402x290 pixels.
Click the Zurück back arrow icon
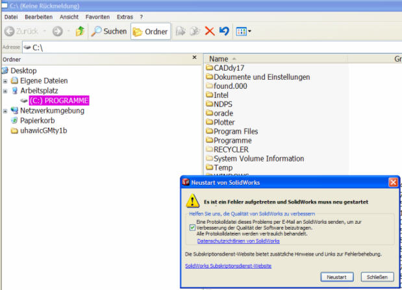click(10, 32)
